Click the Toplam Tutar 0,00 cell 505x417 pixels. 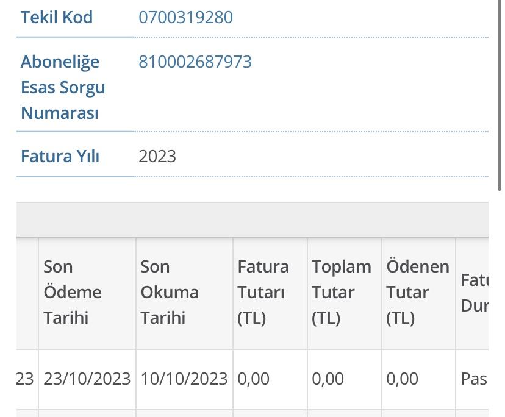(344, 379)
